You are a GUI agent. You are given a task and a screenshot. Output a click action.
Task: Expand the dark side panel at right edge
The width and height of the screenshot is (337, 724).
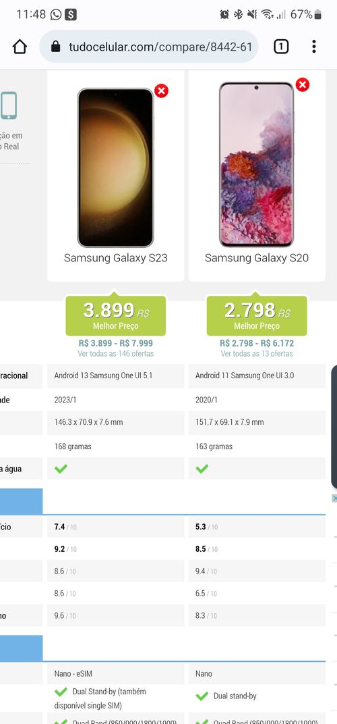334,427
